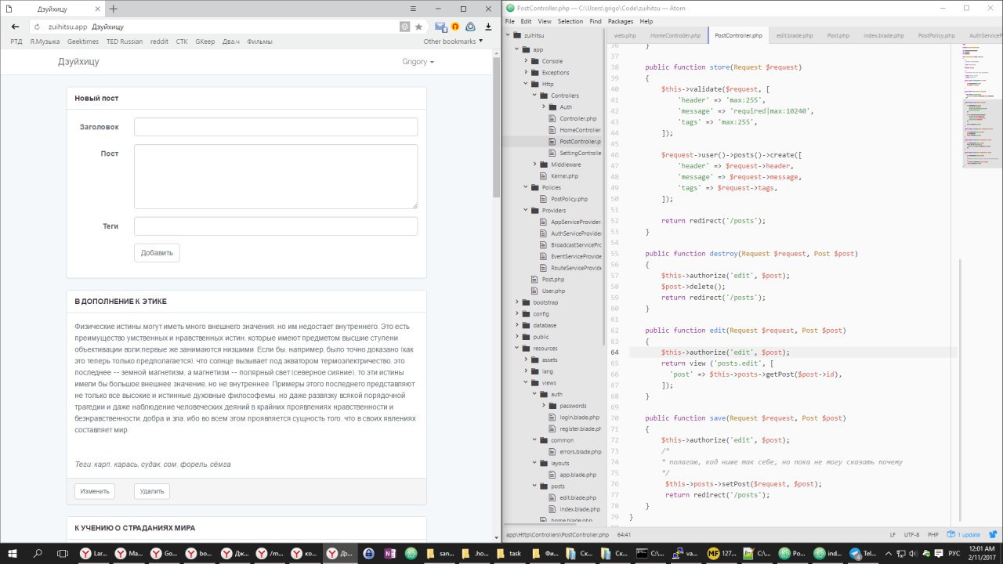Open the sandbox folder on the taskbar
1003x564 pixels.
click(x=439, y=553)
